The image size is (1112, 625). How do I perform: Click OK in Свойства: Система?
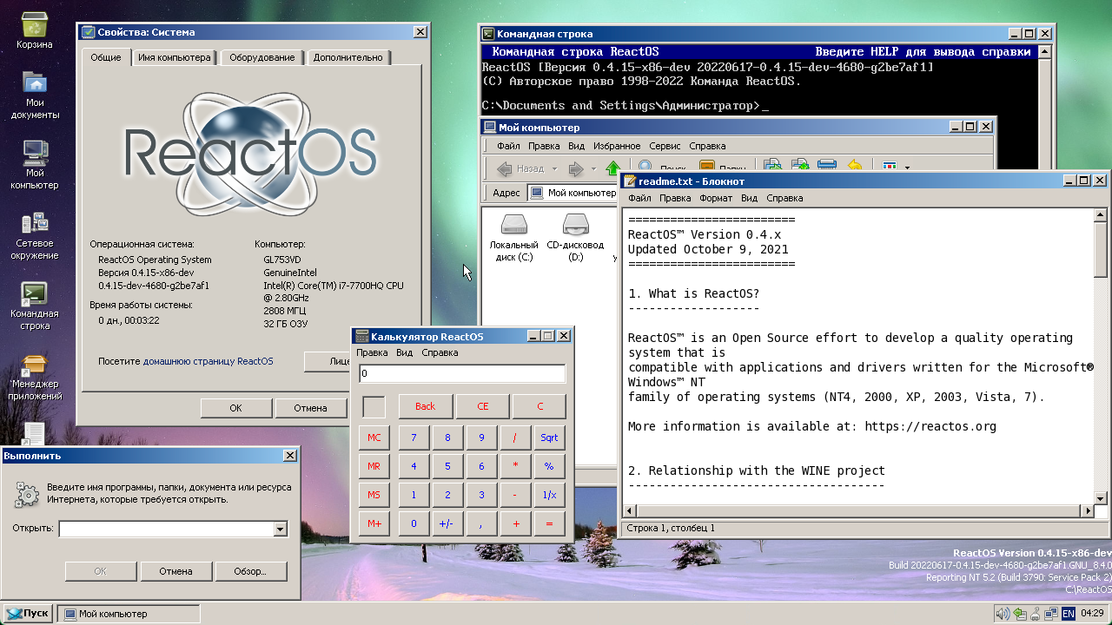[236, 407]
